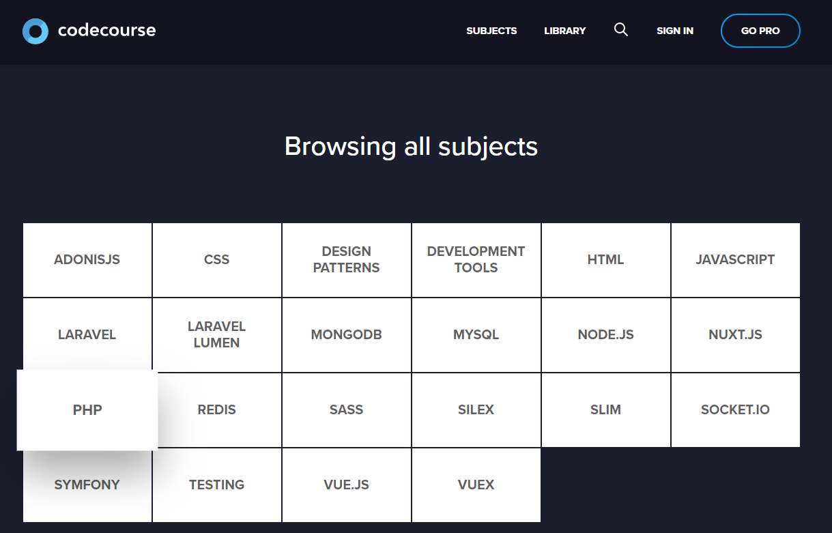Viewport: 832px width, 533px height.
Task: Choose the JavaScript subject tile
Action: pyautogui.click(x=736, y=260)
